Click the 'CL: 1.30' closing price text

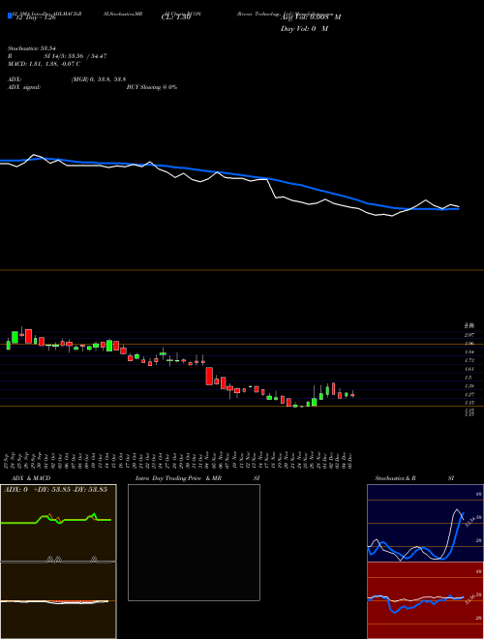176,18
